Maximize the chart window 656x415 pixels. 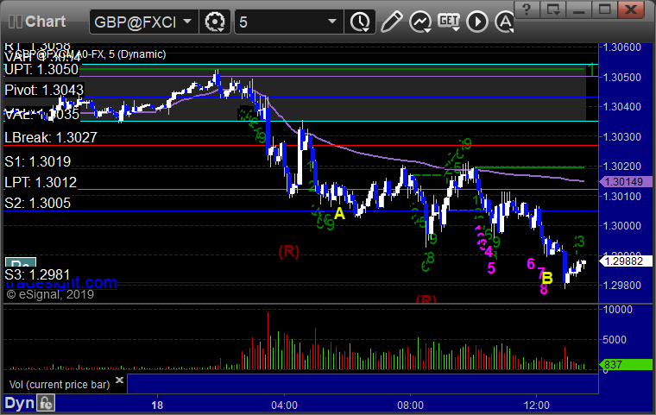click(x=604, y=9)
